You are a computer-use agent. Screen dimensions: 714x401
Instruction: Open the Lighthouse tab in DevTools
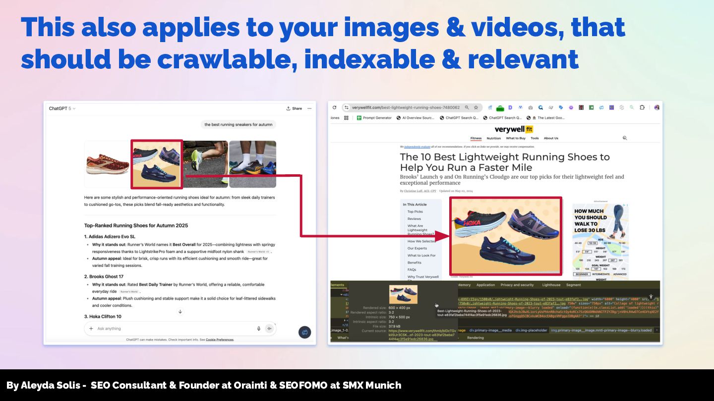point(551,285)
